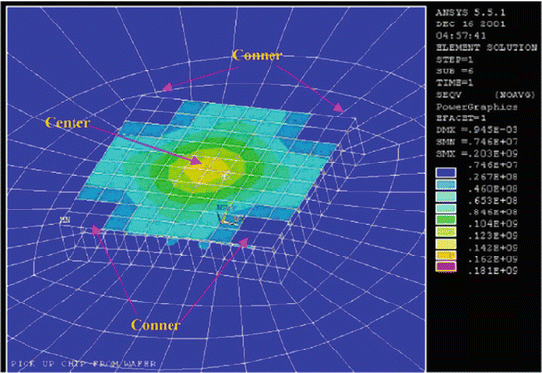This screenshot has width=542, height=373.
Task: Click the PICK UP CHIP FROM WAFER title
Action: 83,363
